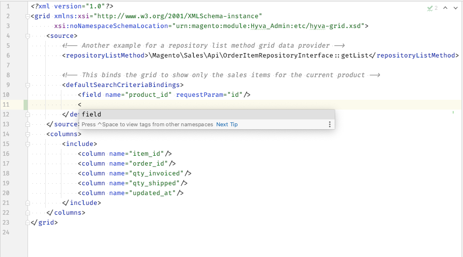The width and height of the screenshot is (463, 257).
Task: Click line number 11 in gutter
Action: click(x=6, y=105)
